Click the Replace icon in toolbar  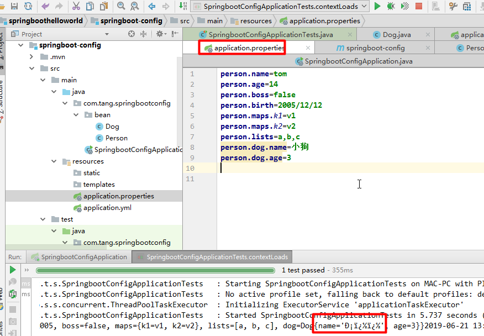pyautogui.click(x=135, y=6)
